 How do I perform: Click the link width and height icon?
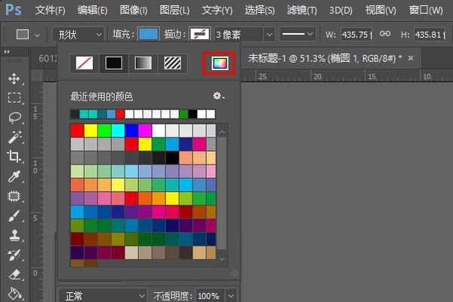(x=385, y=34)
